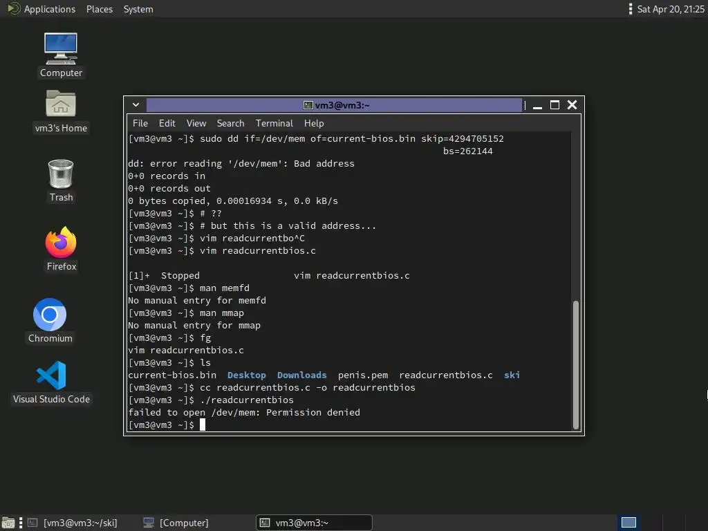Screen dimensions: 708x531
Task: Click the show desktop icon in bottom panel
Action: pos(8,523)
